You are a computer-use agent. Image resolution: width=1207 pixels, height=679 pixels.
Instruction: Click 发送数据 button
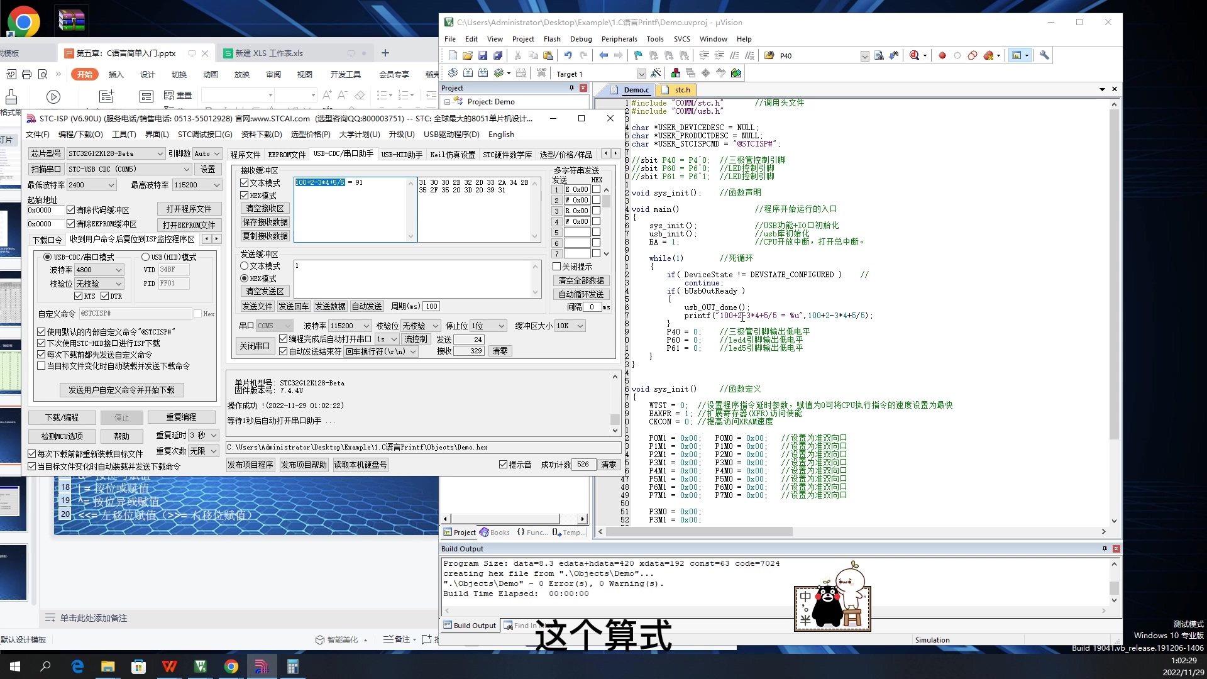[330, 306]
